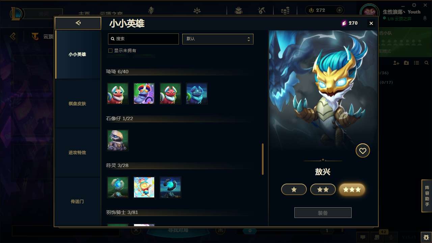Select the purple 琦琦 variant thumbnail
This screenshot has height=243, width=432.
(x=144, y=93)
